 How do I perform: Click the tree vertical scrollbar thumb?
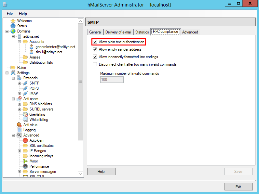click(80, 82)
